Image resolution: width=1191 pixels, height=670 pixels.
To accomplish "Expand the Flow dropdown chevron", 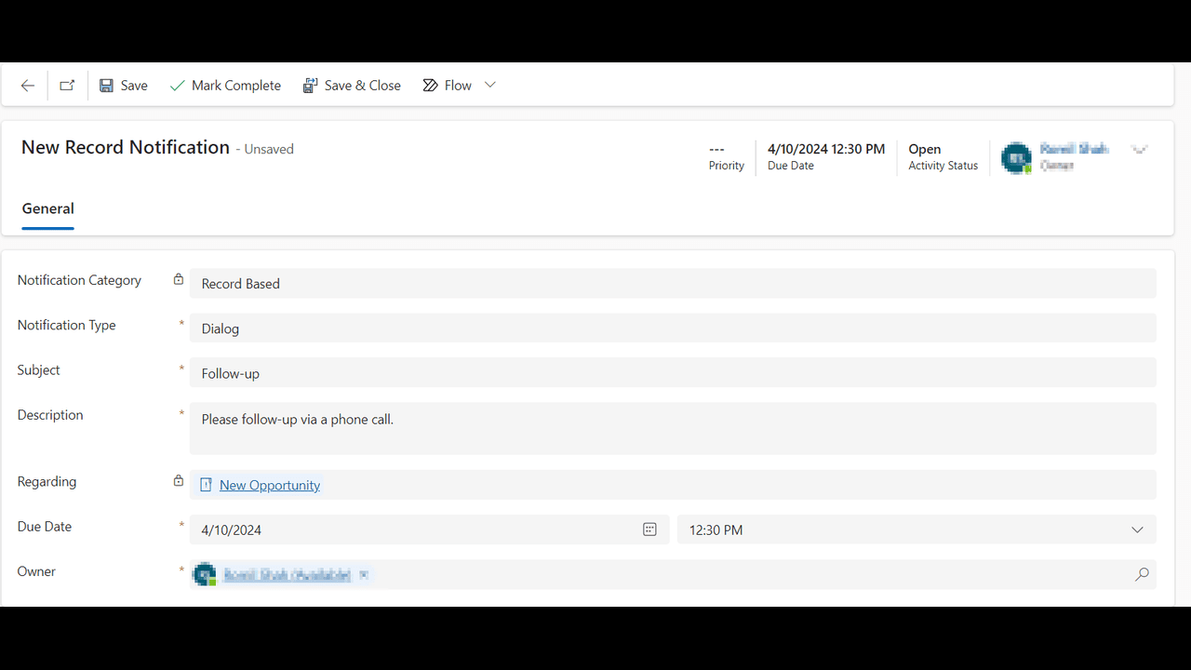I will (x=490, y=85).
